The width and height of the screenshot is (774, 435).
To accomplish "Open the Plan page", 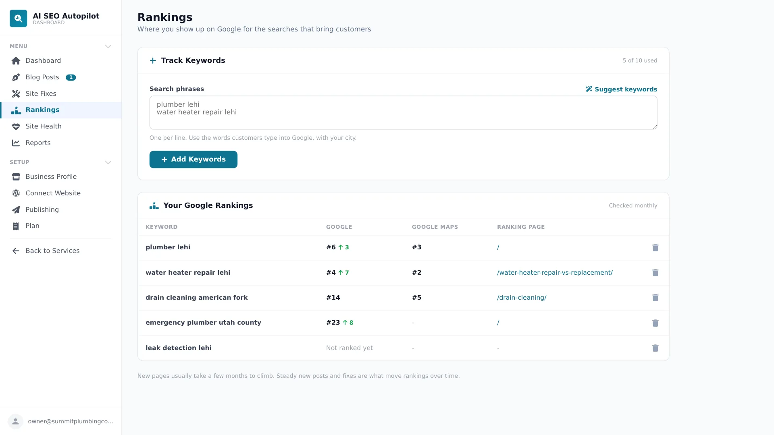I will click(61, 226).
